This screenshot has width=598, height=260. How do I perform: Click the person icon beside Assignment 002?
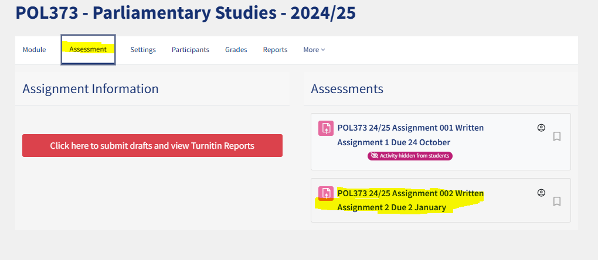coord(541,193)
